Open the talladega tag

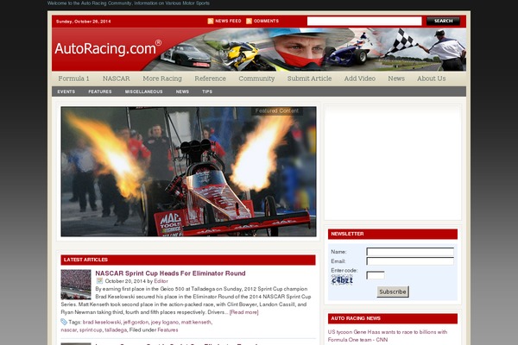[x=116, y=329]
